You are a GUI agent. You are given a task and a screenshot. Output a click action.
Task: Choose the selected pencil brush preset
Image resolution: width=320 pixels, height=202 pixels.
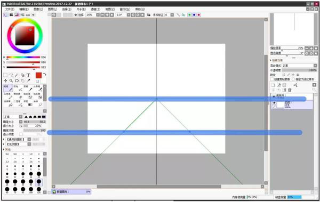click(8, 88)
